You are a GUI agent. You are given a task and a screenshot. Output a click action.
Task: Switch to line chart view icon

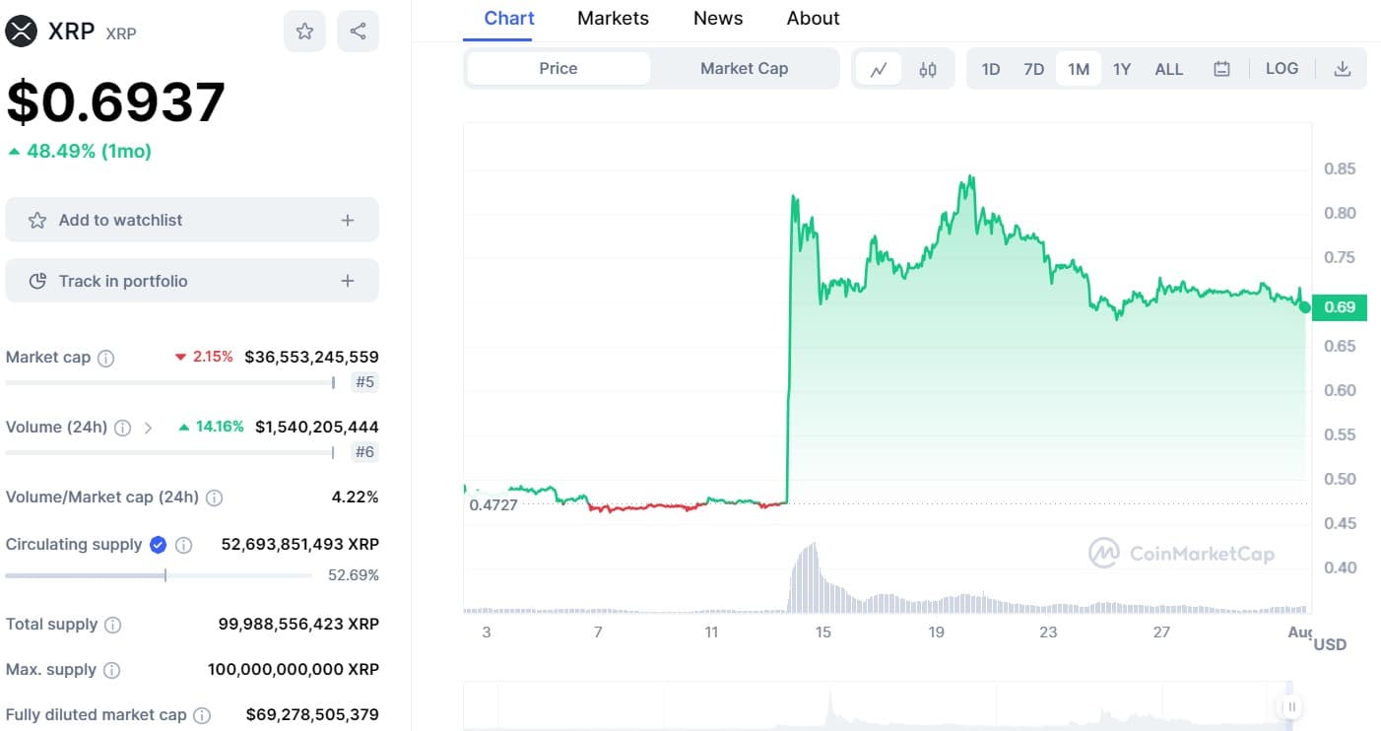tap(879, 69)
